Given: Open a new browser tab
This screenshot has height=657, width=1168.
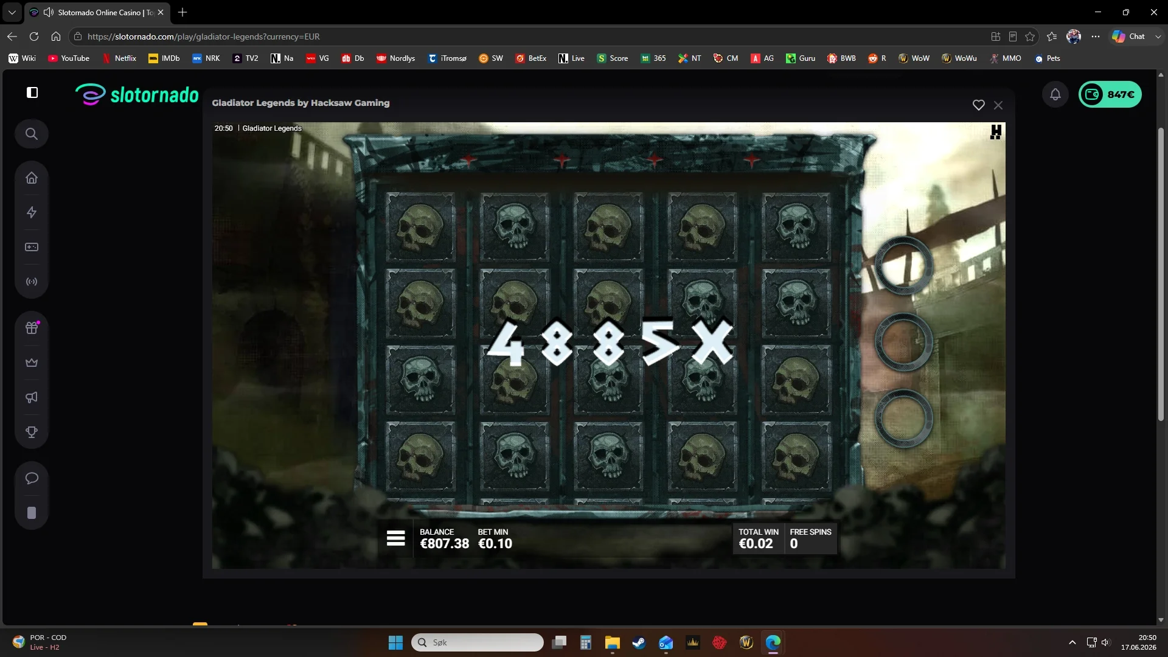Looking at the screenshot, I should pyautogui.click(x=182, y=12).
